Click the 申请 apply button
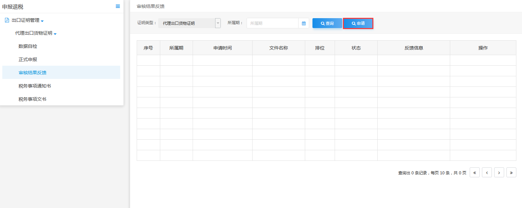522x208 pixels. tap(358, 23)
